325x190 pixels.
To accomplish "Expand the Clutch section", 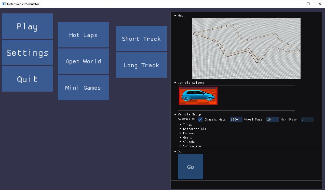I will 187,142.
